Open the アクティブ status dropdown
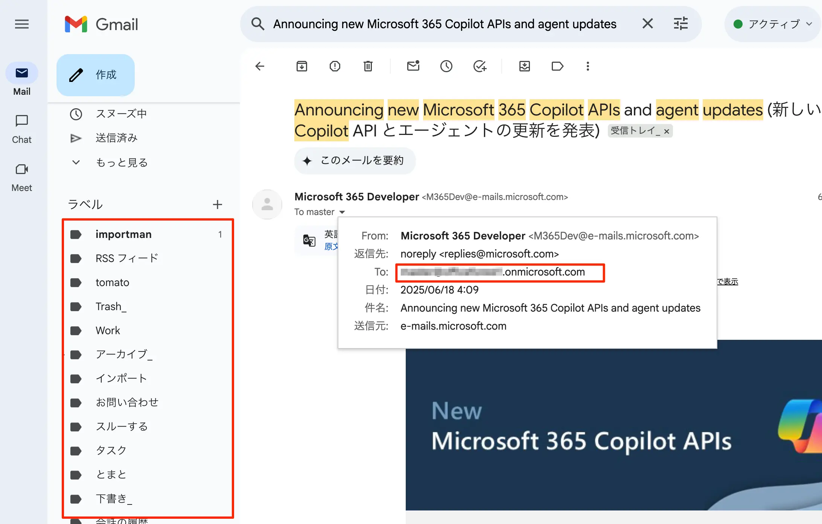The image size is (822, 524). 773,24
